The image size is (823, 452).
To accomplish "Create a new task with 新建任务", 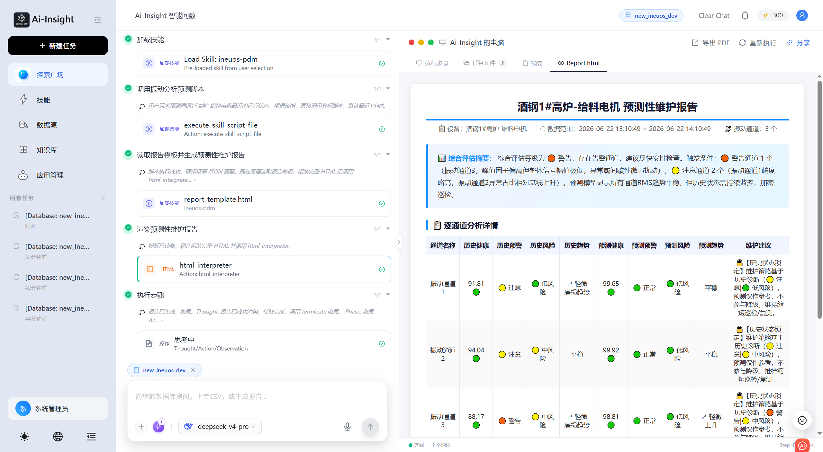I will click(x=58, y=46).
